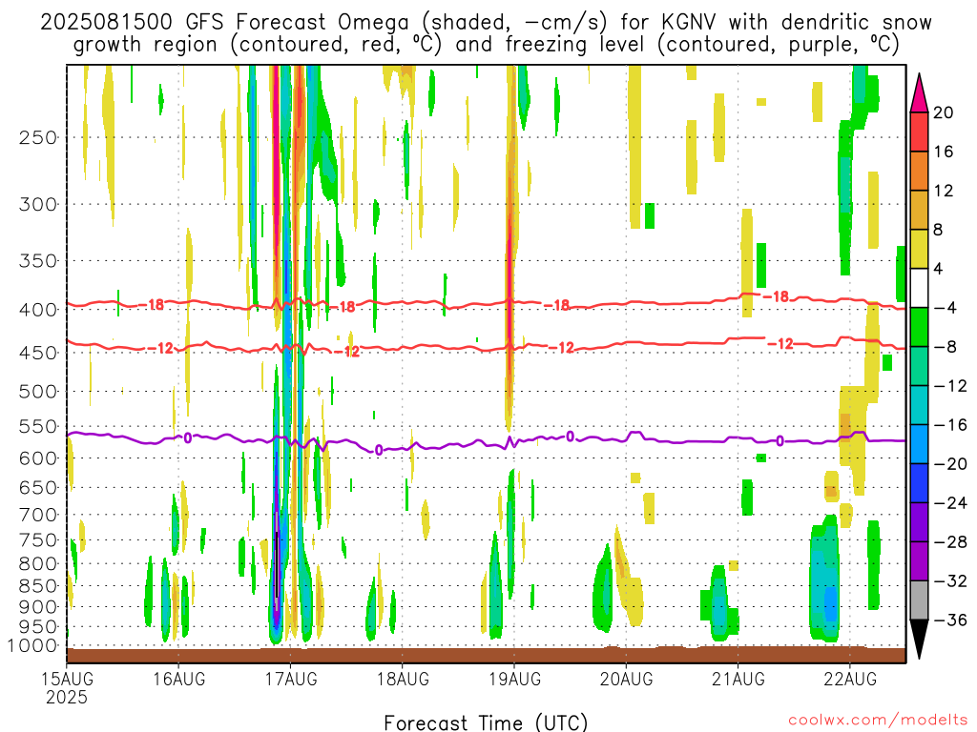
Task: Click the 800 pressure level label
Action: 38,564
